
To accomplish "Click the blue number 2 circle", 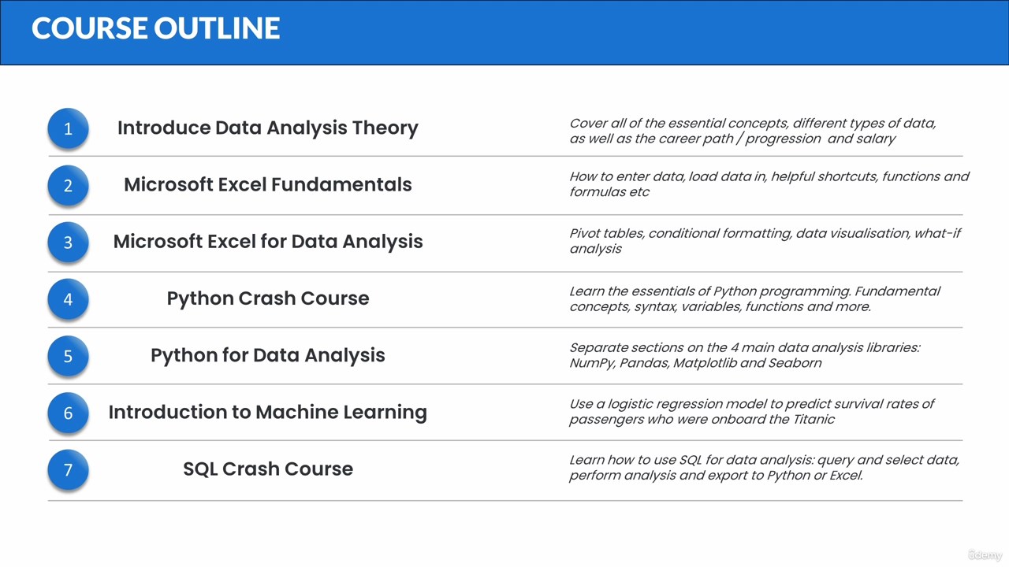I will click(x=68, y=186).
